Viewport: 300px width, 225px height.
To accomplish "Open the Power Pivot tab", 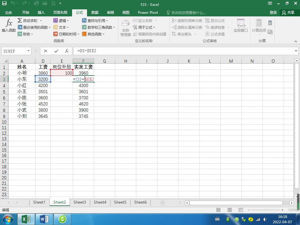I will [148, 13].
